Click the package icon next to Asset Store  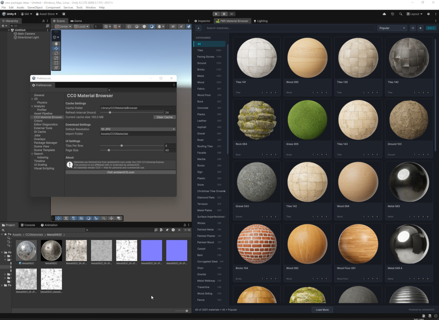pyautogui.click(x=64, y=14)
